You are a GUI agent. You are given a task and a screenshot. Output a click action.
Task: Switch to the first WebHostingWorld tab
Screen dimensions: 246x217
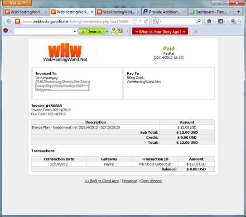pyautogui.click(x=26, y=12)
